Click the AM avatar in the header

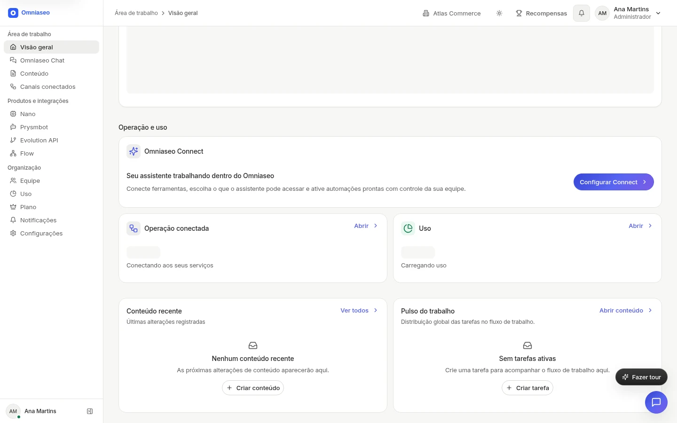click(x=602, y=13)
